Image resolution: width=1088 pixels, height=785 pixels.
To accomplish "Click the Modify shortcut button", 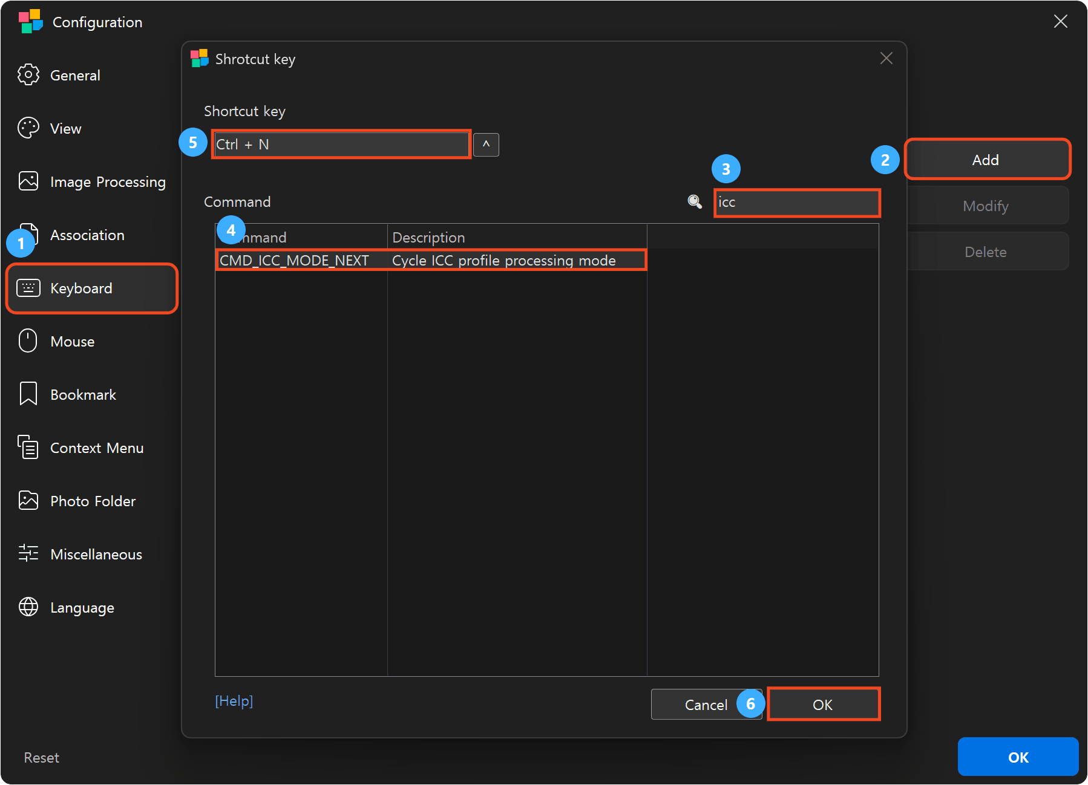I will pos(986,206).
